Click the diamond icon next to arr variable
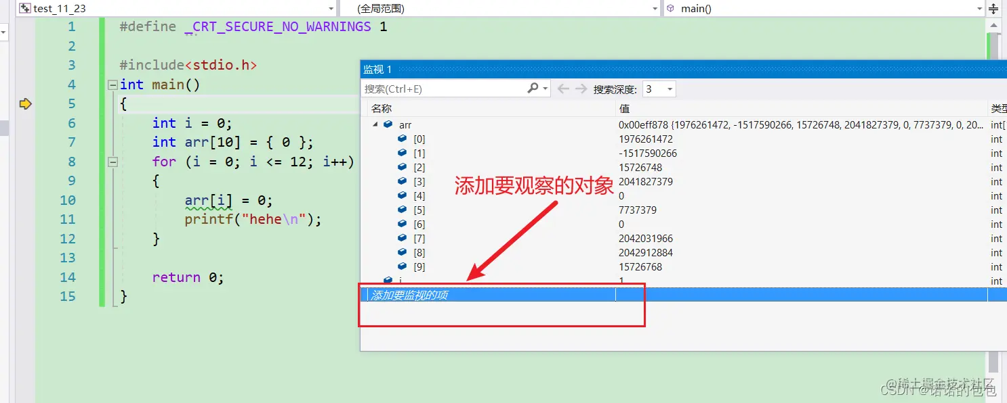1007x403 pixels. coord(389,124)
